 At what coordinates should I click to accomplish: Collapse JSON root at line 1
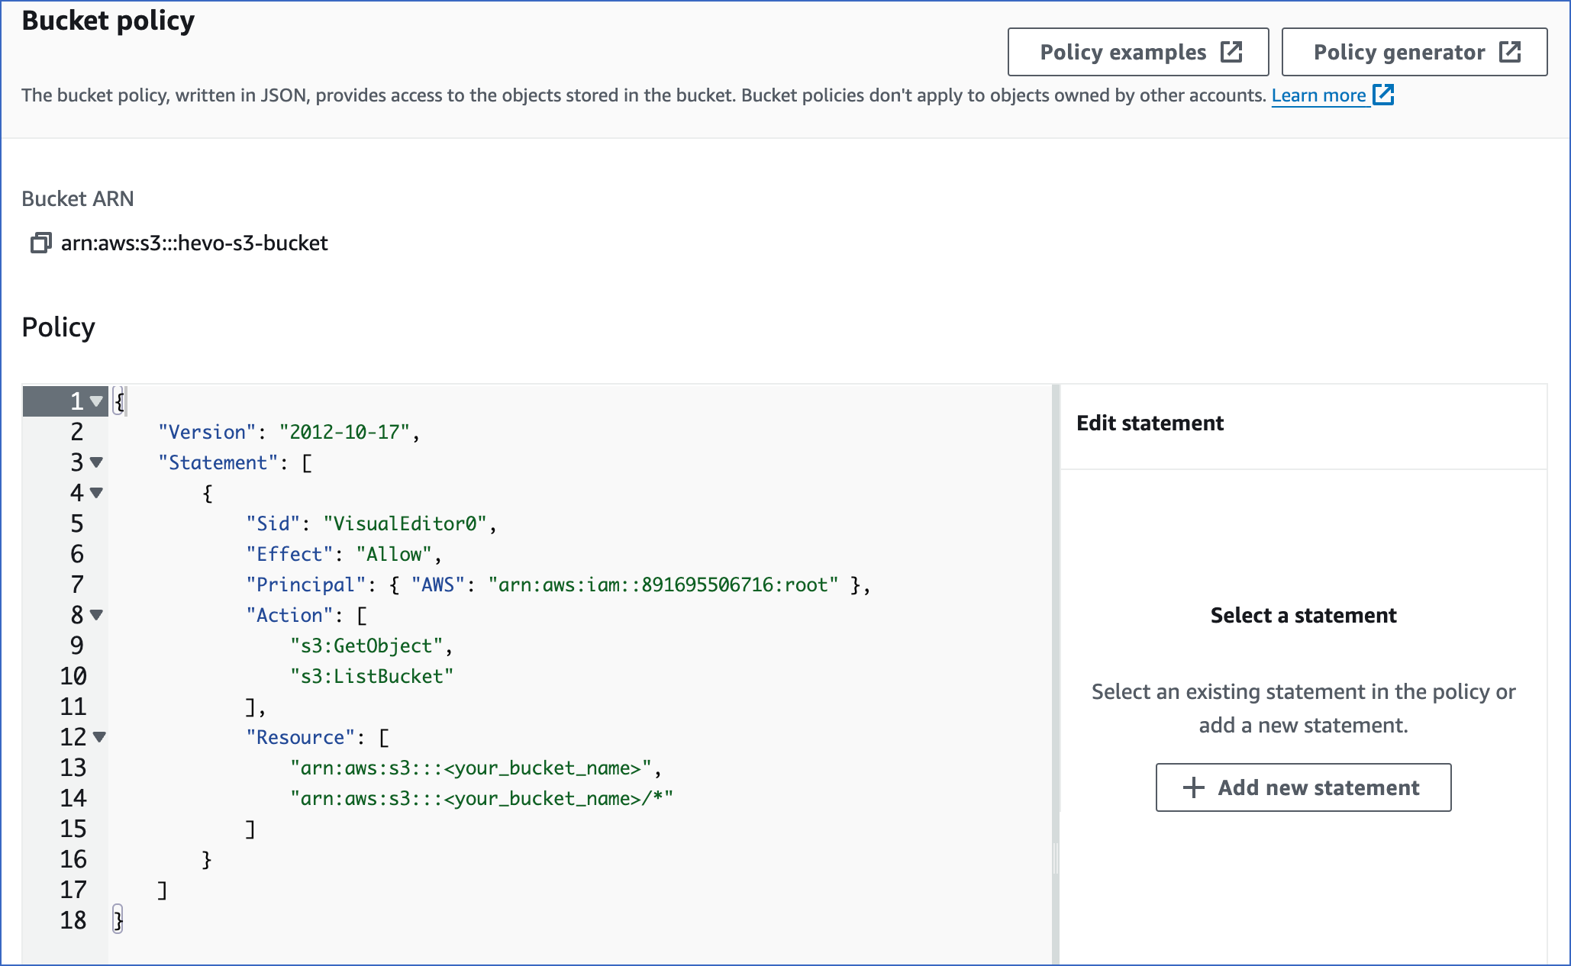coord(96,401)
